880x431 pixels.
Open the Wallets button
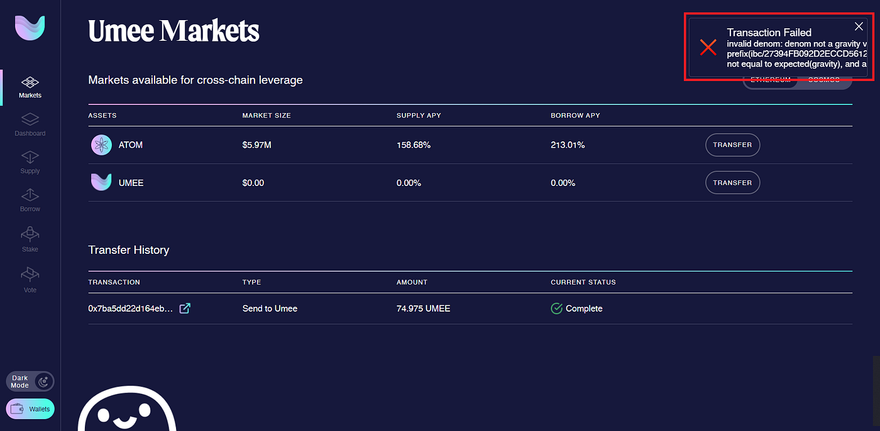[30, 409]
